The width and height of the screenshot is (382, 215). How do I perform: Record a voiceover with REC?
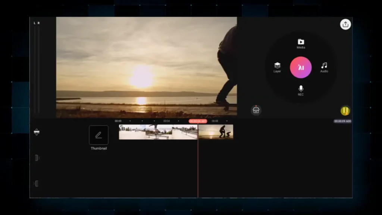(x=301, y=91)
